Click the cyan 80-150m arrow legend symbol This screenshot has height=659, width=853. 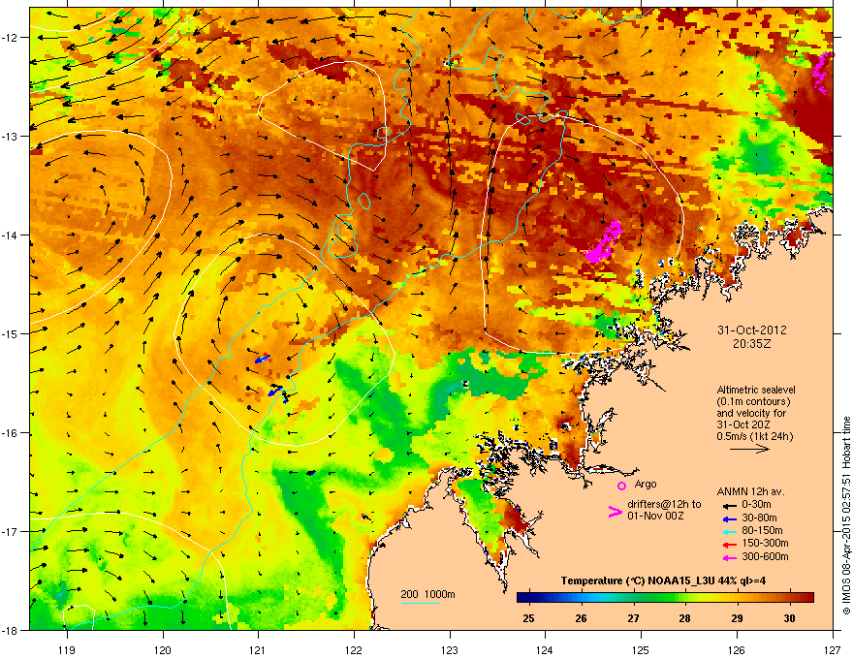728,531
